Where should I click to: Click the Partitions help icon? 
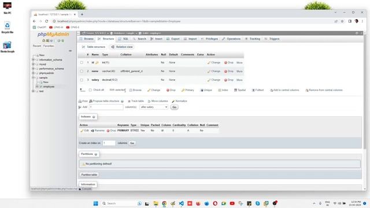point(96,154)
